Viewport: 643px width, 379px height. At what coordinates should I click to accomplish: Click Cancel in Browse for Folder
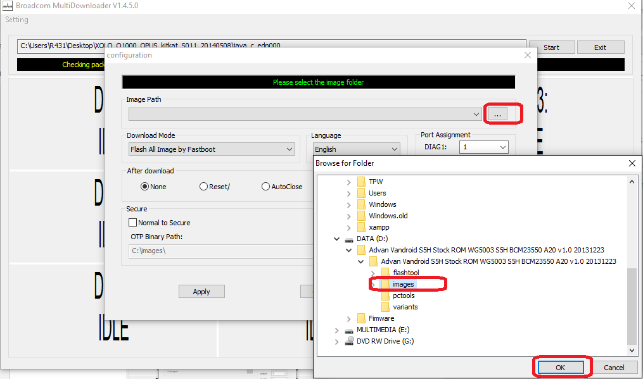[614, 368]
